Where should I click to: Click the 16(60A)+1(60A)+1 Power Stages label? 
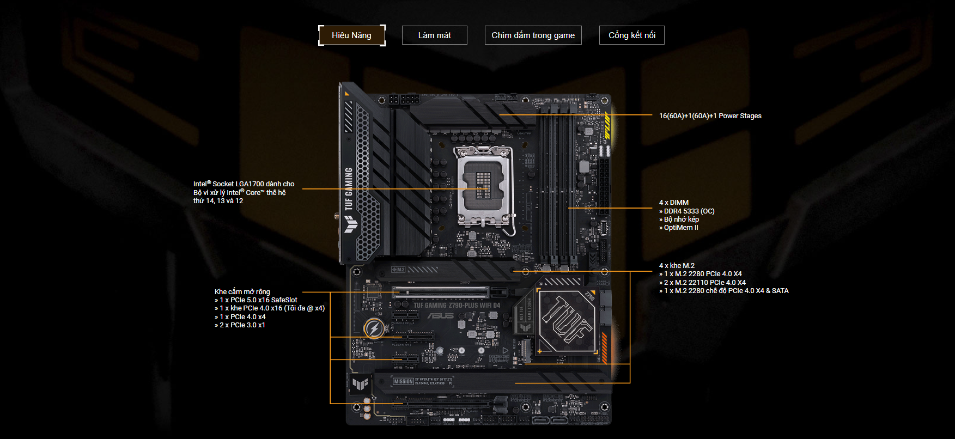(x=710, y=116)
